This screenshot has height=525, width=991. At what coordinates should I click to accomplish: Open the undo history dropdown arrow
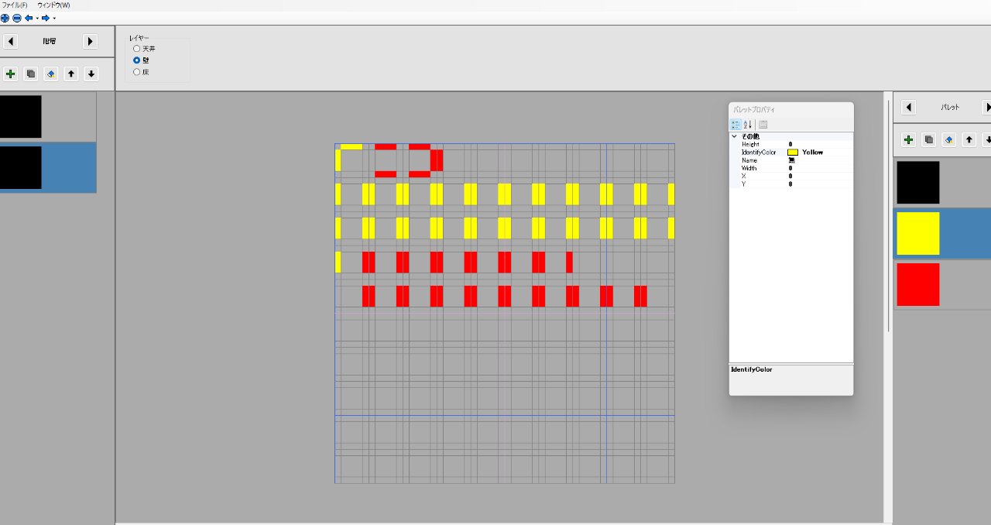37,18
